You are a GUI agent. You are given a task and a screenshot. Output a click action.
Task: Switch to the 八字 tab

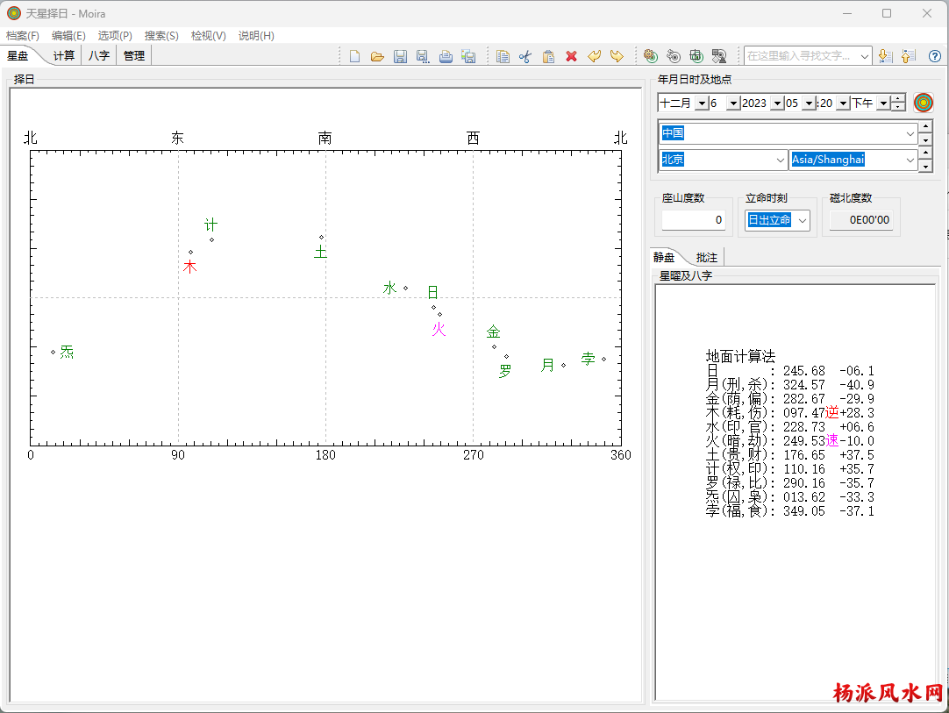[x=99, y=56]
